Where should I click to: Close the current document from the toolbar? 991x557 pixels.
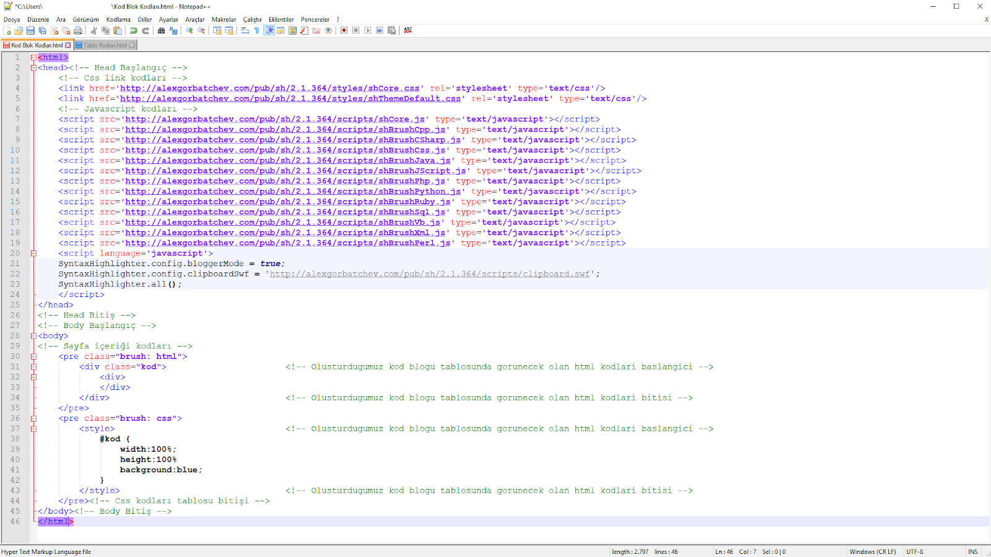tap(55, 30)
